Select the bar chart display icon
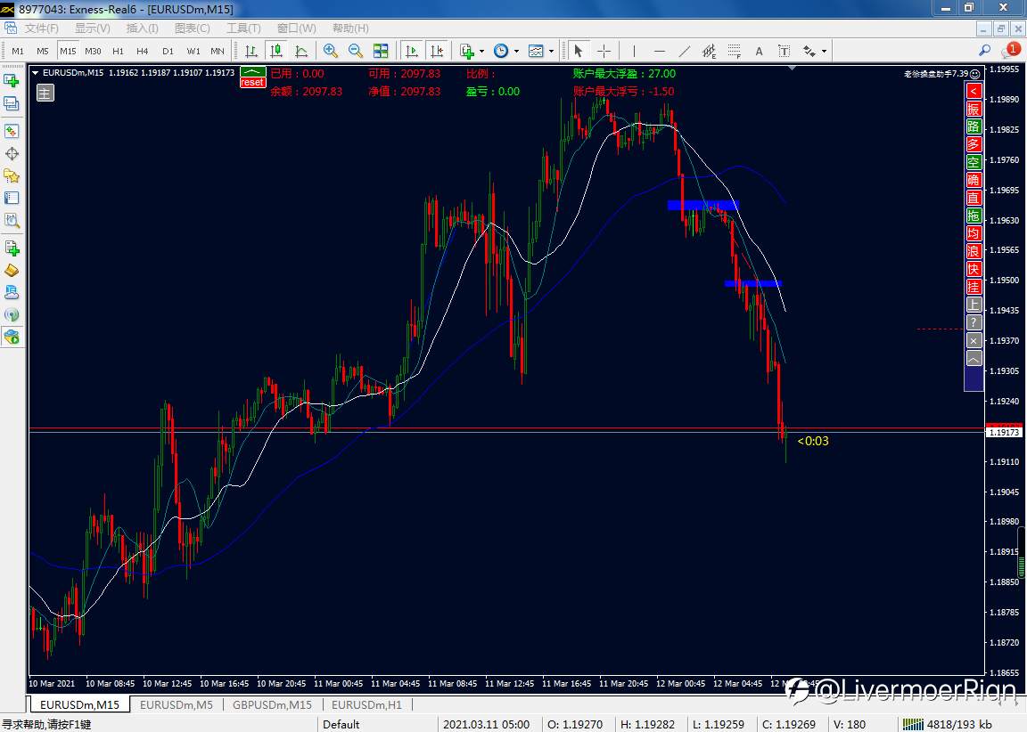1027x732 pixels. click(251, 51)
